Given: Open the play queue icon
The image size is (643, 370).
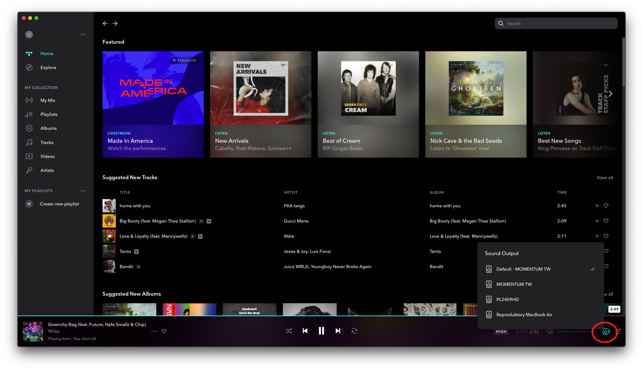Looking at the screenshot, I should click(x=618, y=331).
